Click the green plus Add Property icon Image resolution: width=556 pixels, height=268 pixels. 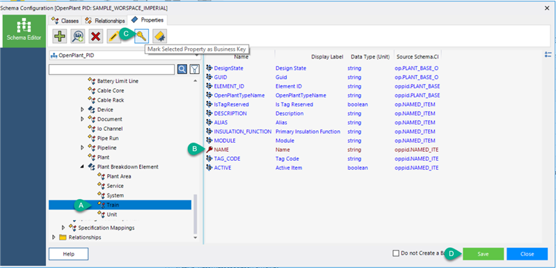pyautogui.click(x=60, y=36)
